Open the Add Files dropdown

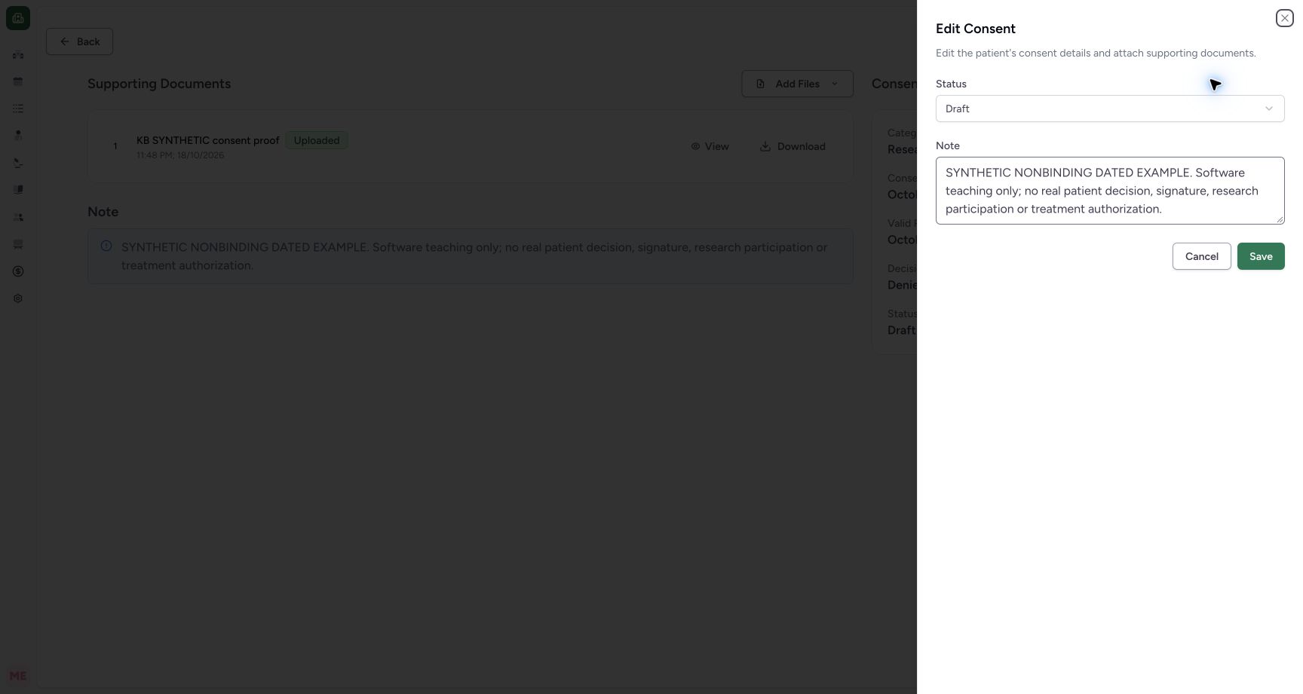pyautogui.click(x=797, y=84)
